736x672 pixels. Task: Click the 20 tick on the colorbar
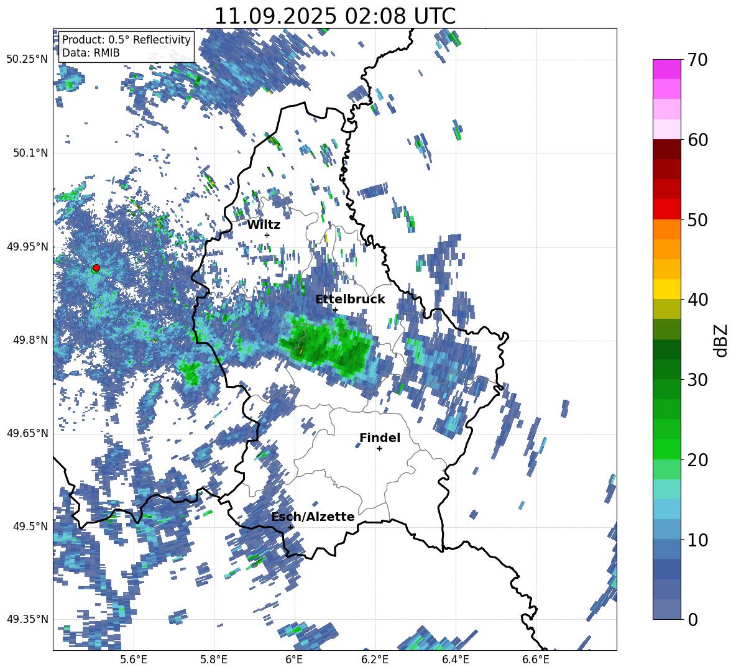[697, 460]
